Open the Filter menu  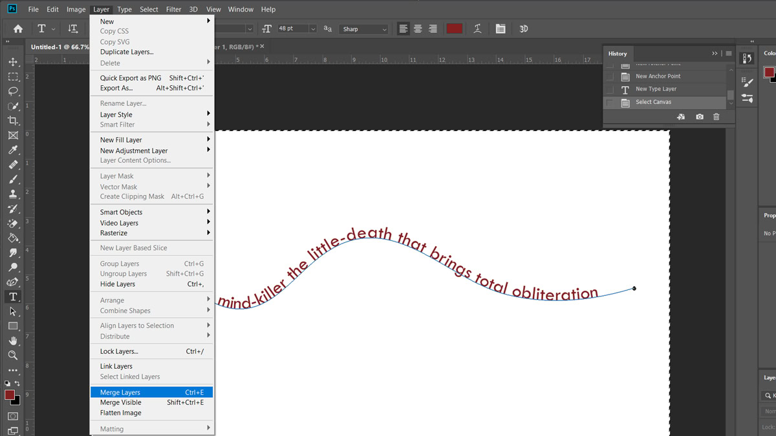[173, 10]
